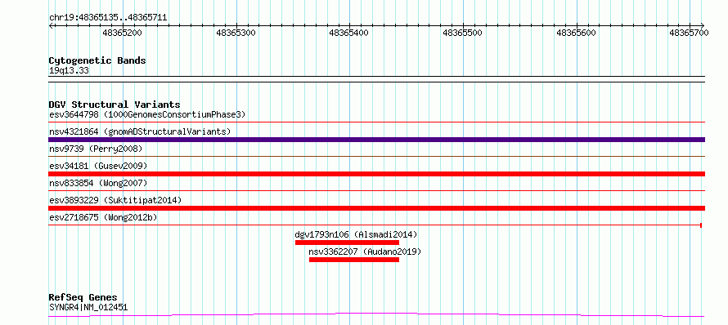The image size is (728, 325).
Task: Select the nsv3362207 Audano2019 red bar
Action: point(354,260)
